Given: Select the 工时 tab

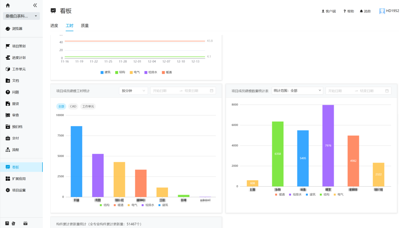Looking at the screenshot, I should pyautogui.click(x=69, y=26).
